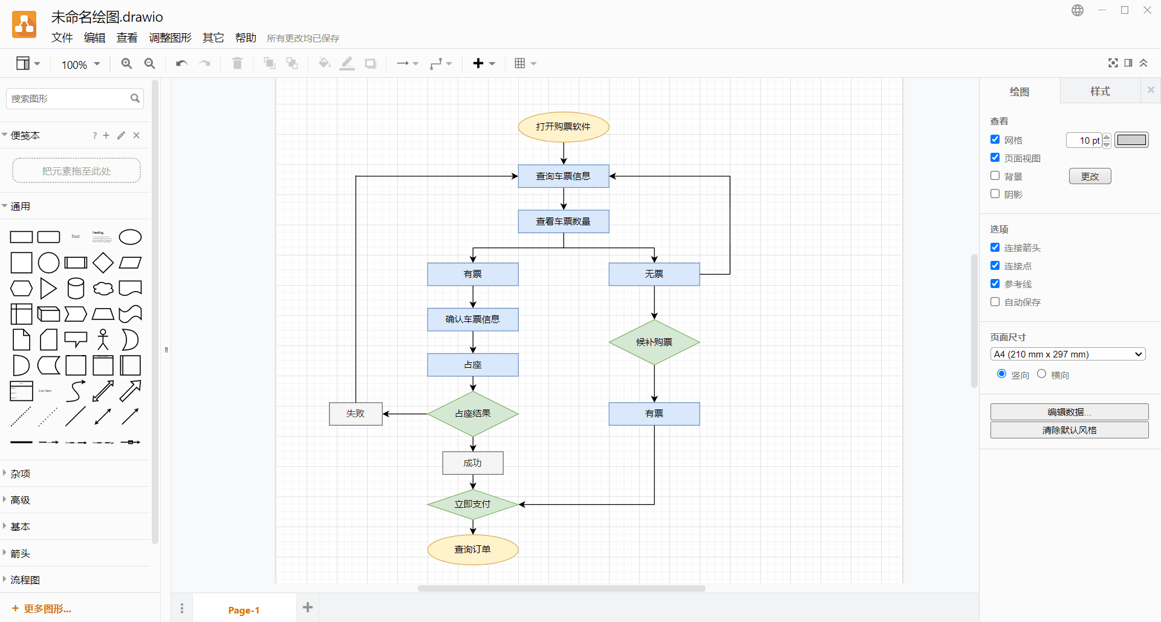Select the cylinder shape in the 通用 palette
Screen dimensions: 1161x622
click(x=76, y=289)
